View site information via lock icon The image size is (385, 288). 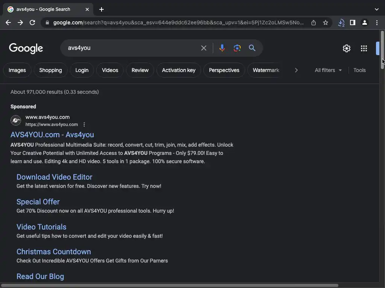(x=47, y=23)
